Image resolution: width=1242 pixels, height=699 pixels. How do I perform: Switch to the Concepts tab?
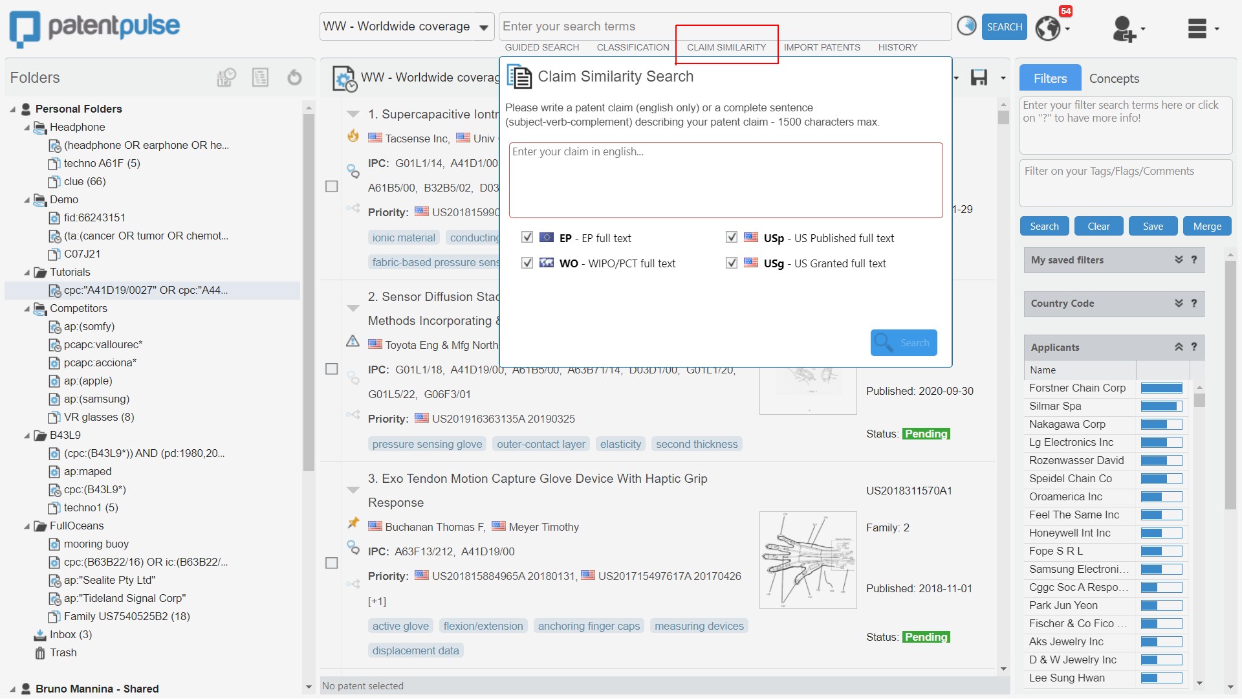coord(1114,78)
